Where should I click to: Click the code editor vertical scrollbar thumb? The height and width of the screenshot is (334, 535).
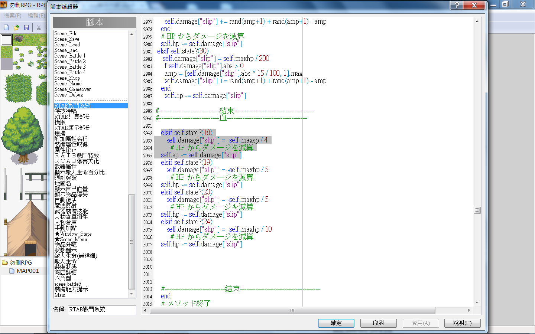click(x=477, y=210)
